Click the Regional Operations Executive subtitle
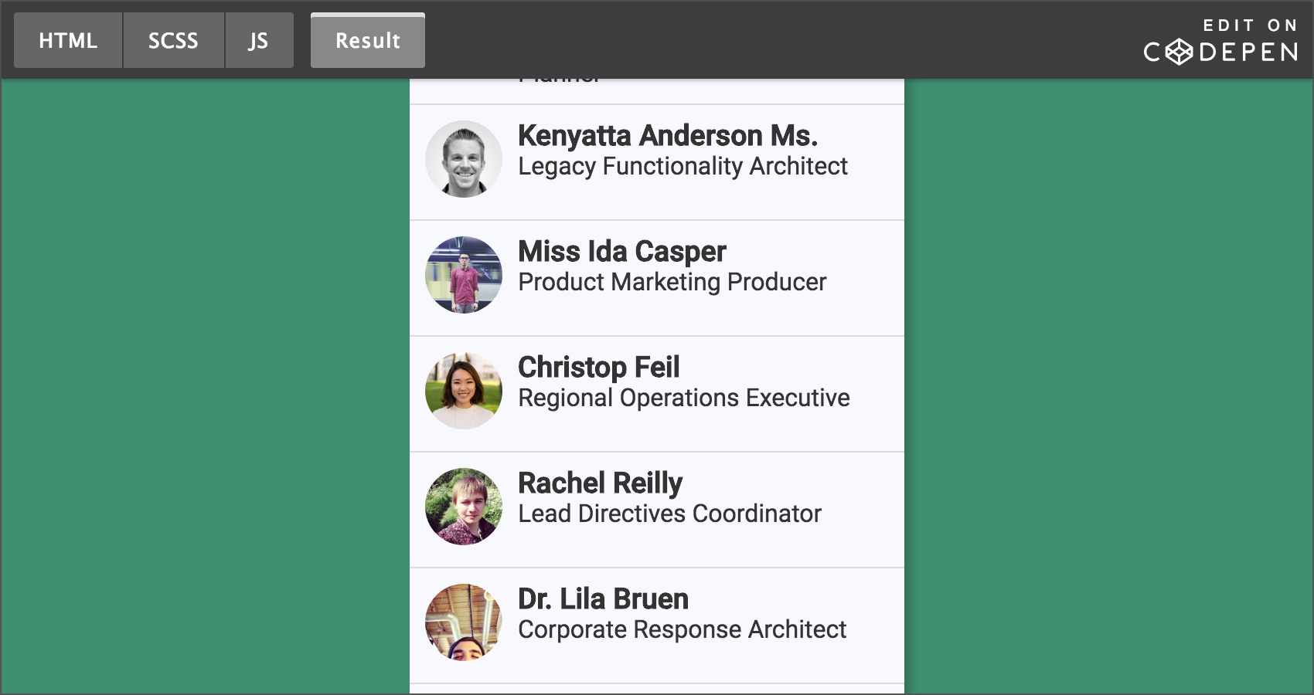 (x=683, y=398)
